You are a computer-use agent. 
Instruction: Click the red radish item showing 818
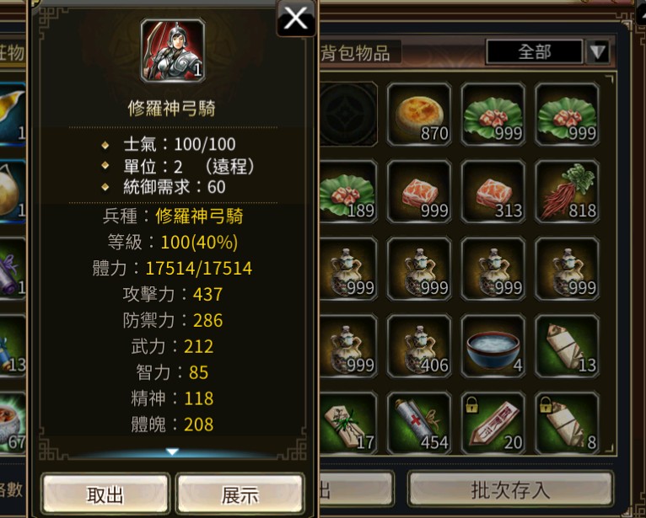(x=567, y=192)
